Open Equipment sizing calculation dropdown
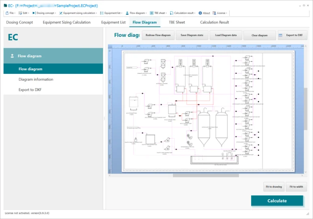Viewport: 313px width, 219px height. point(78,13)
